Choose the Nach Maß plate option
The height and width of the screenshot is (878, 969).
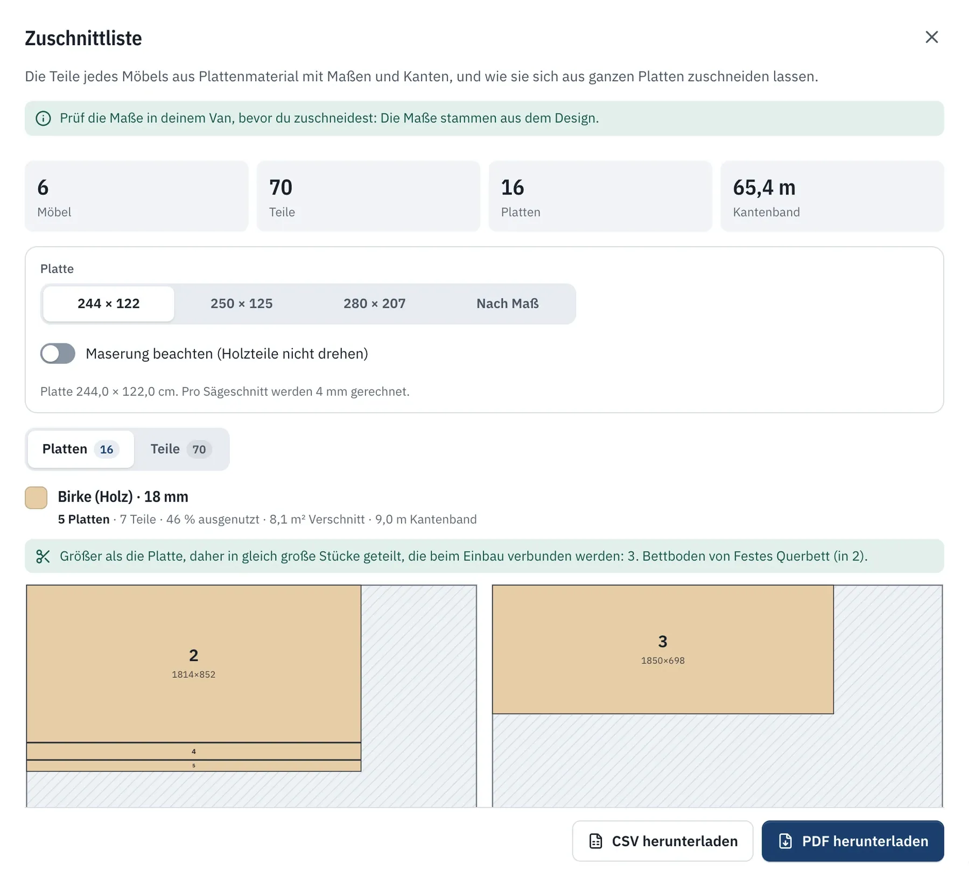508,304
